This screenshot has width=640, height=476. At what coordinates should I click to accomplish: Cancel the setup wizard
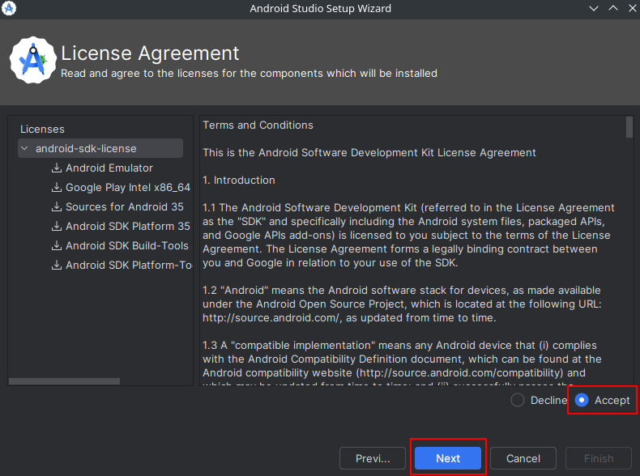[523, 458]
